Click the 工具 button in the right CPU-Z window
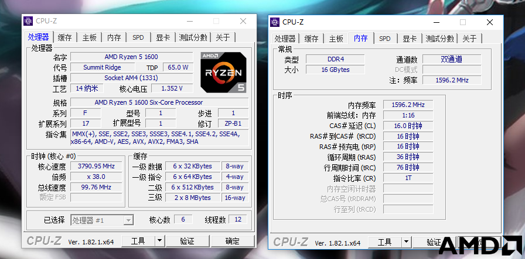Screen dimensions: 525x259 [385, 242]
